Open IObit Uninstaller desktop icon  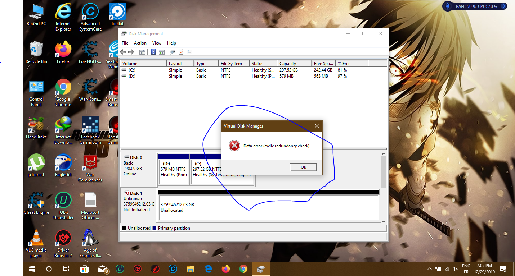point(63,206)
